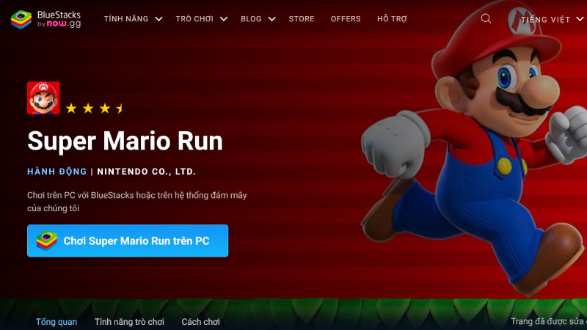Open the BLOG menu item
The image size is (587, 330).
251,19
